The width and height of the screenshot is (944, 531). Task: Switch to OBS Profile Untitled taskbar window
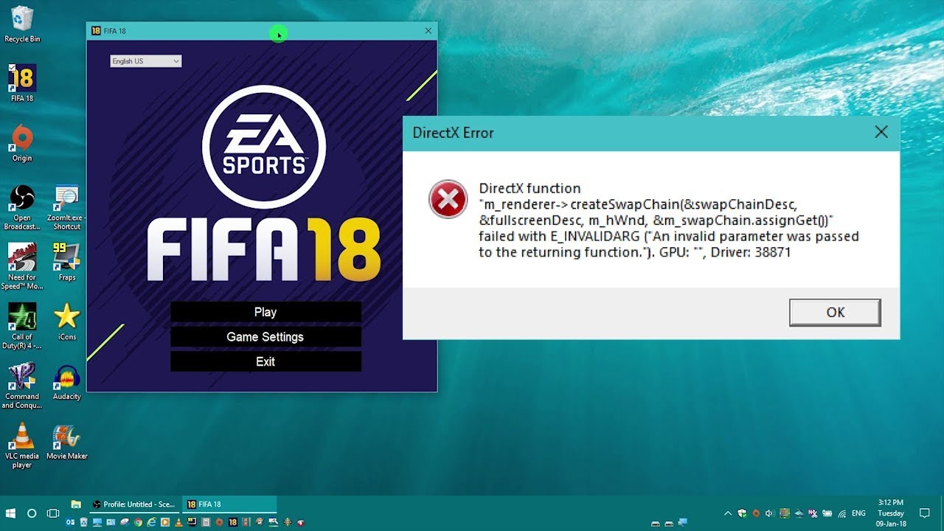tap(133, 504)
